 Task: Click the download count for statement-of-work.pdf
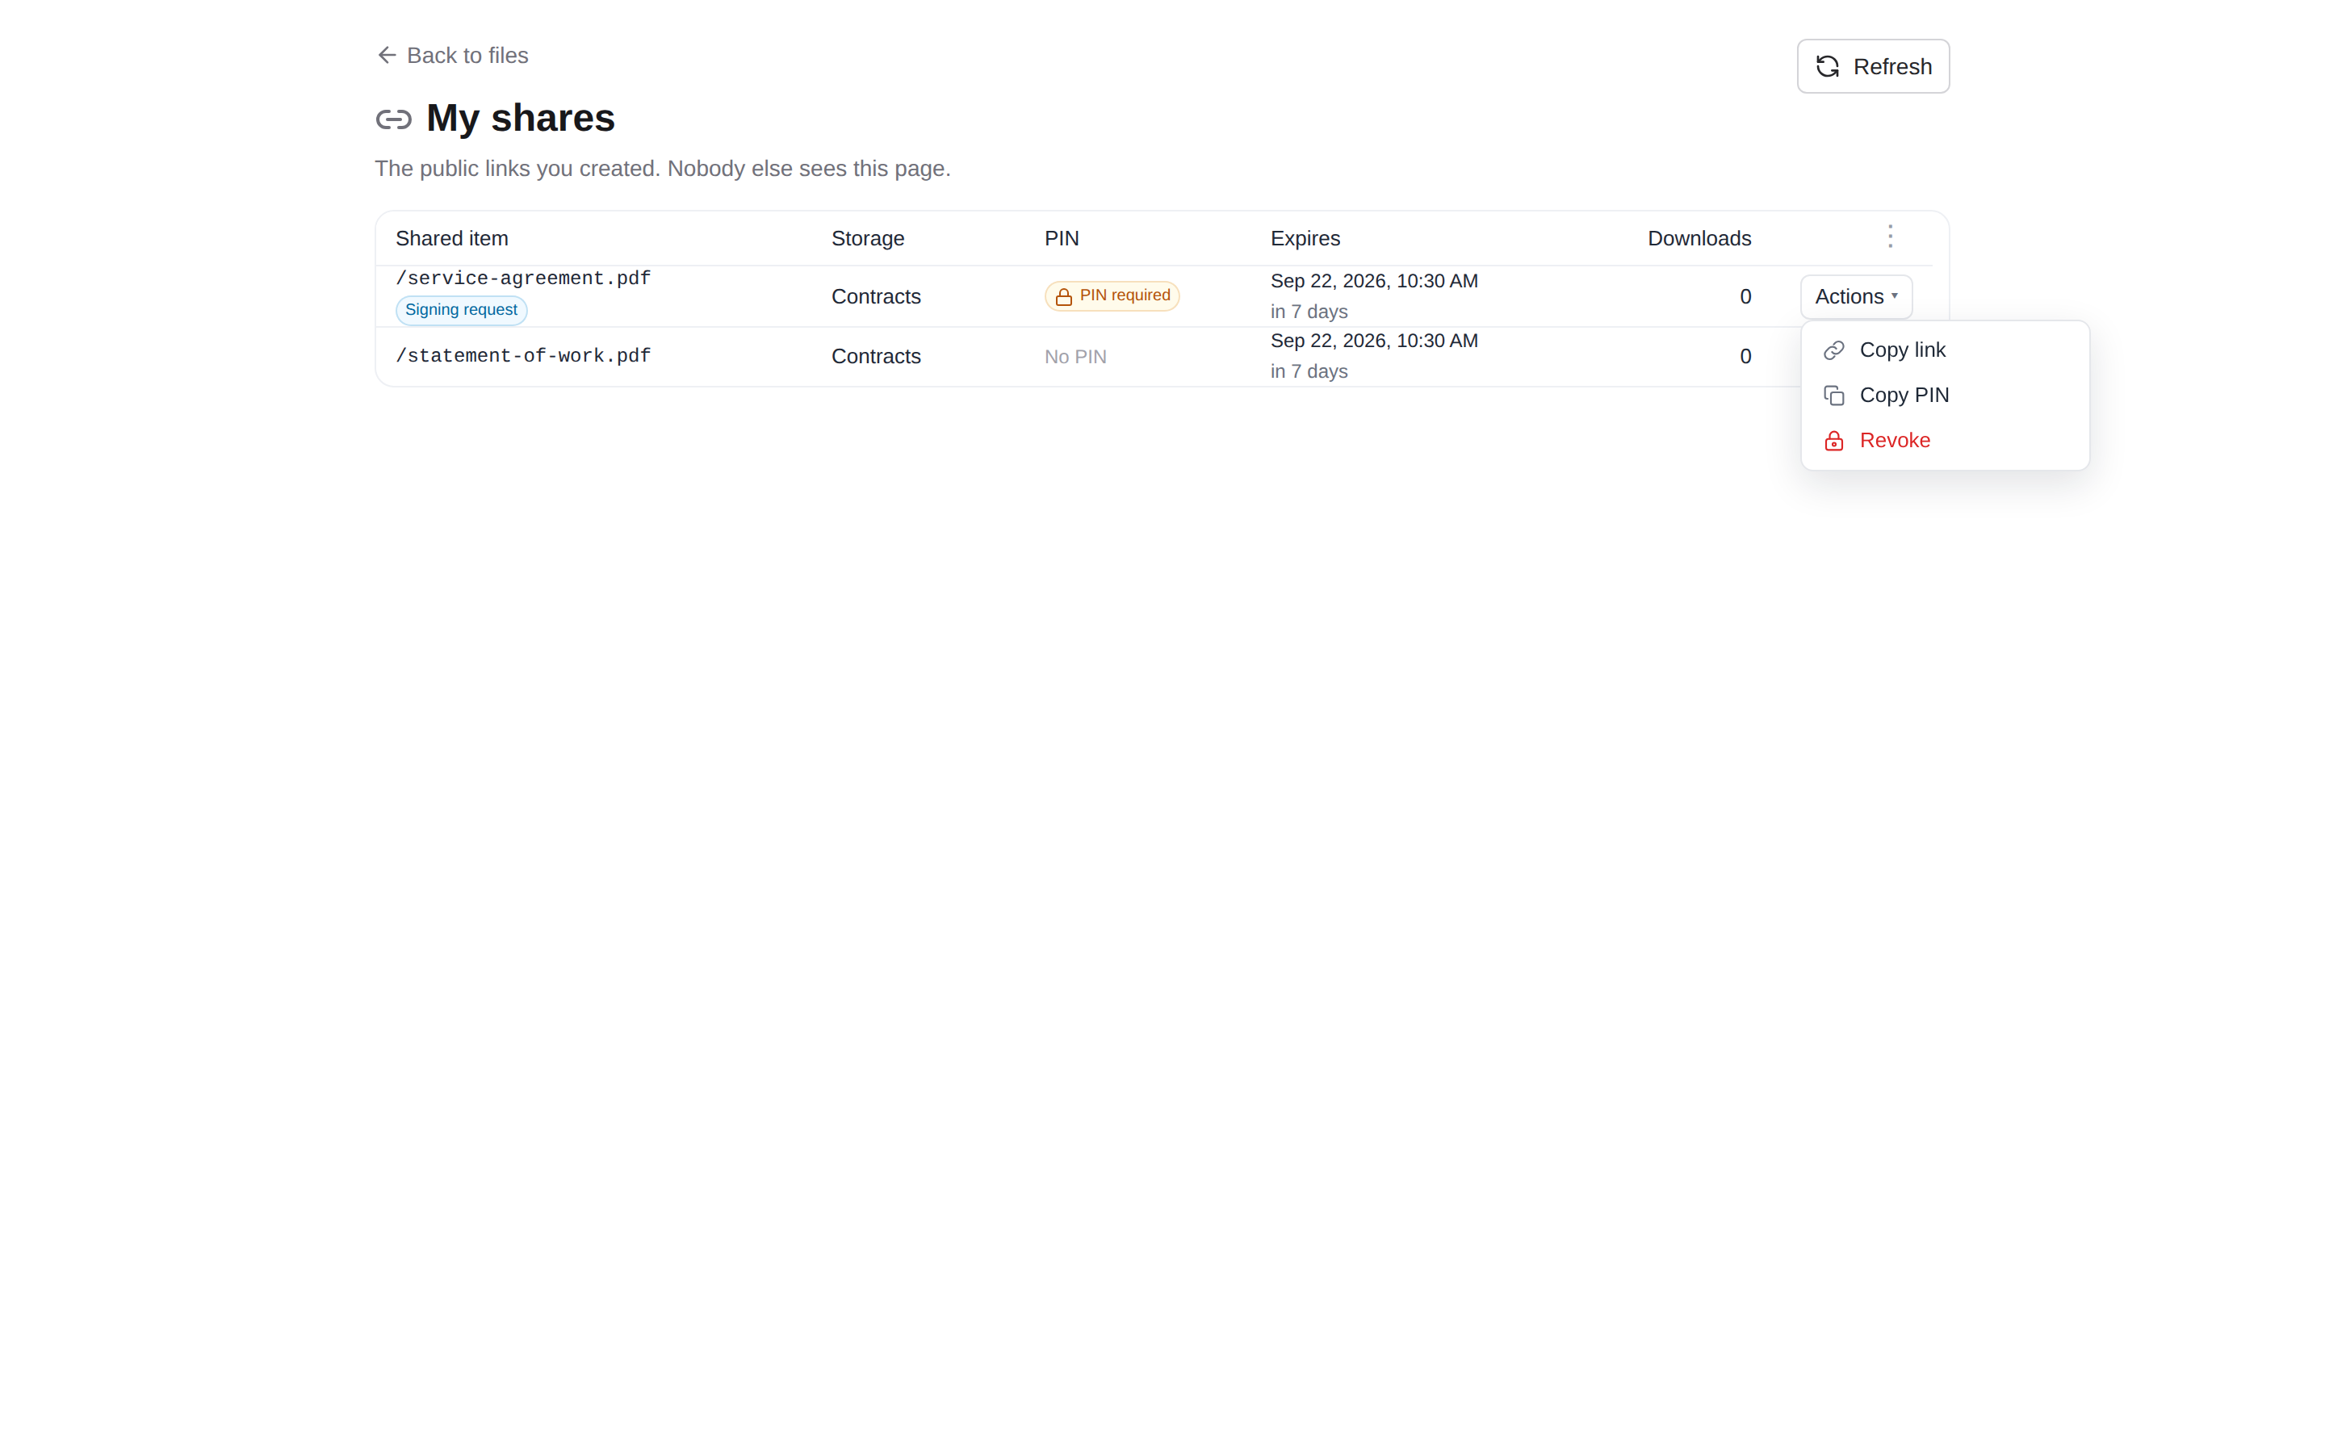pyautogui.click(x=1745, y=357)
